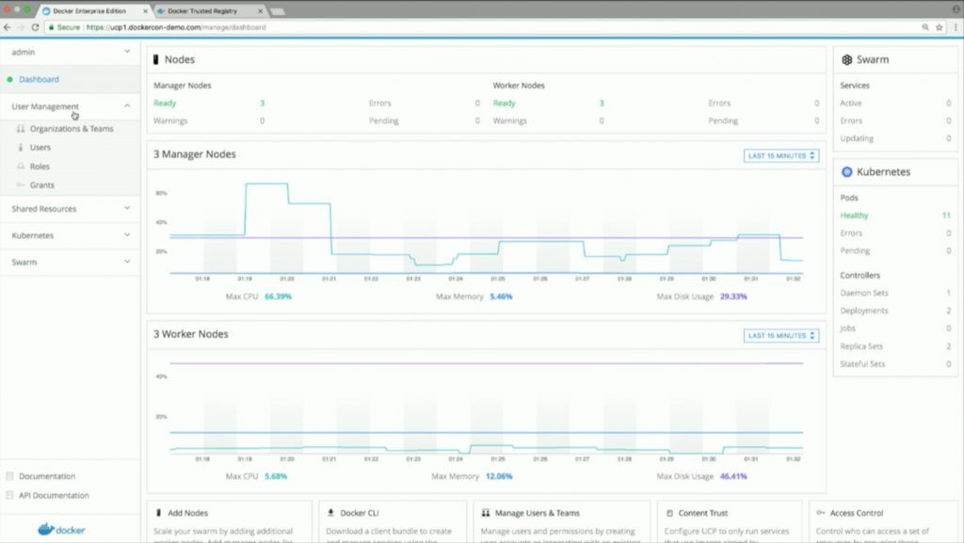The image size is (964, 543).
Task: Click the Docker CLI card title
Action: (359, 513)
